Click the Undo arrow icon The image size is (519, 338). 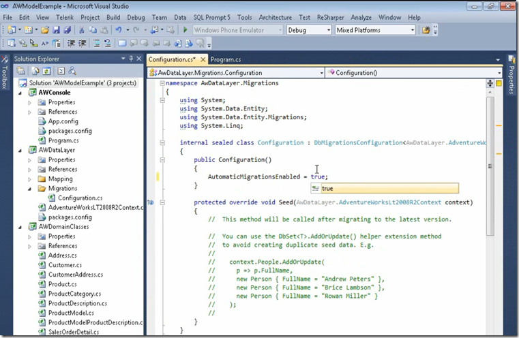click(x=119, y=30)
